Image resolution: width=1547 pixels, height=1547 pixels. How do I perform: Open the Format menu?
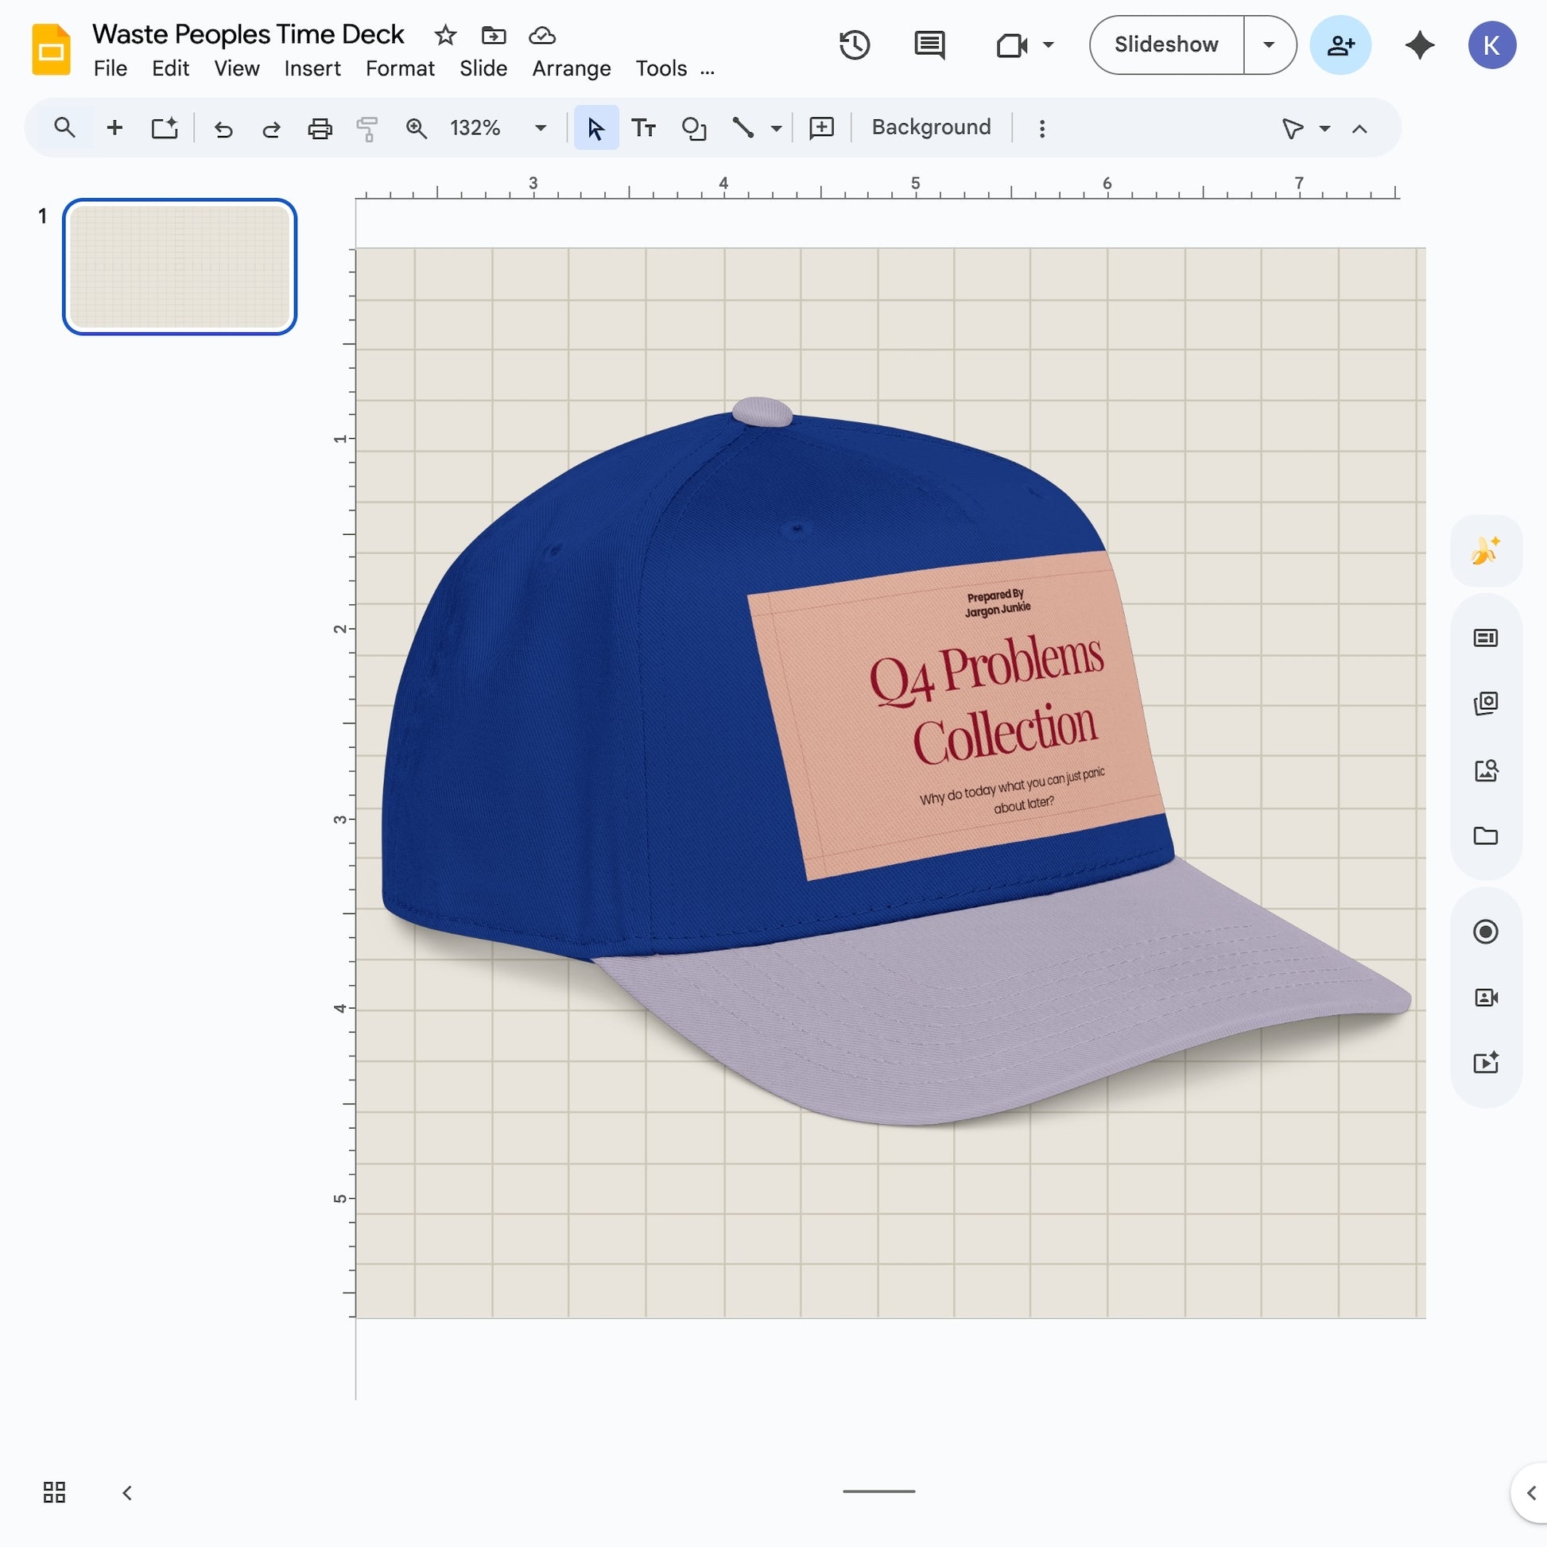click(400, 69)
